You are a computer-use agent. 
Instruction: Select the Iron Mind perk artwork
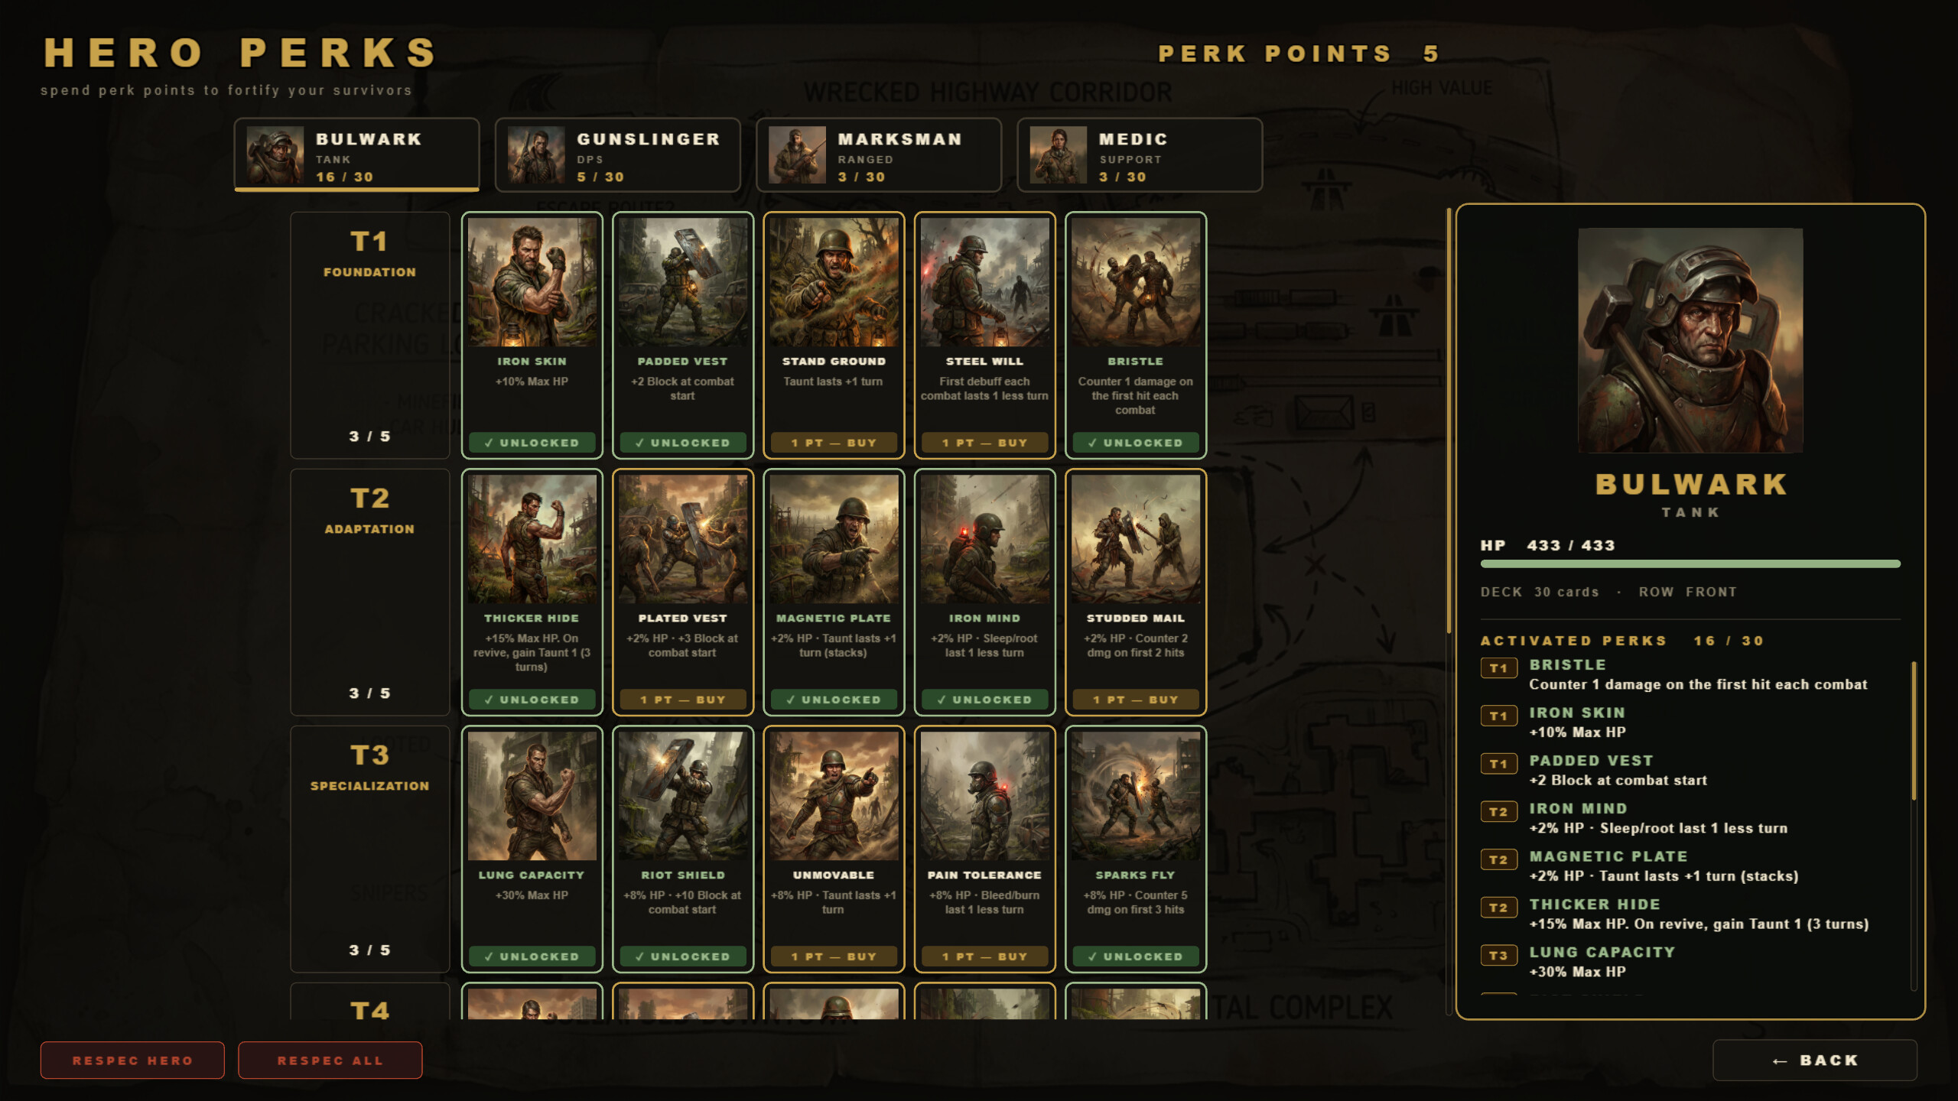(984, 539)
